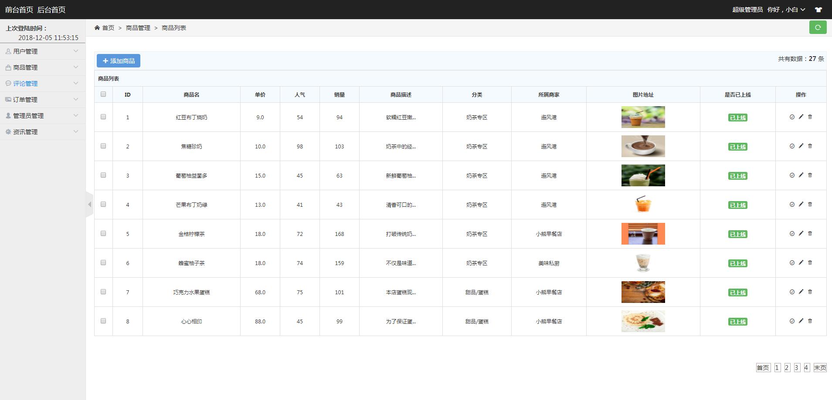832x400 pixels.
Task: Click the skin theme shirt icon
Action: [818, 10]
